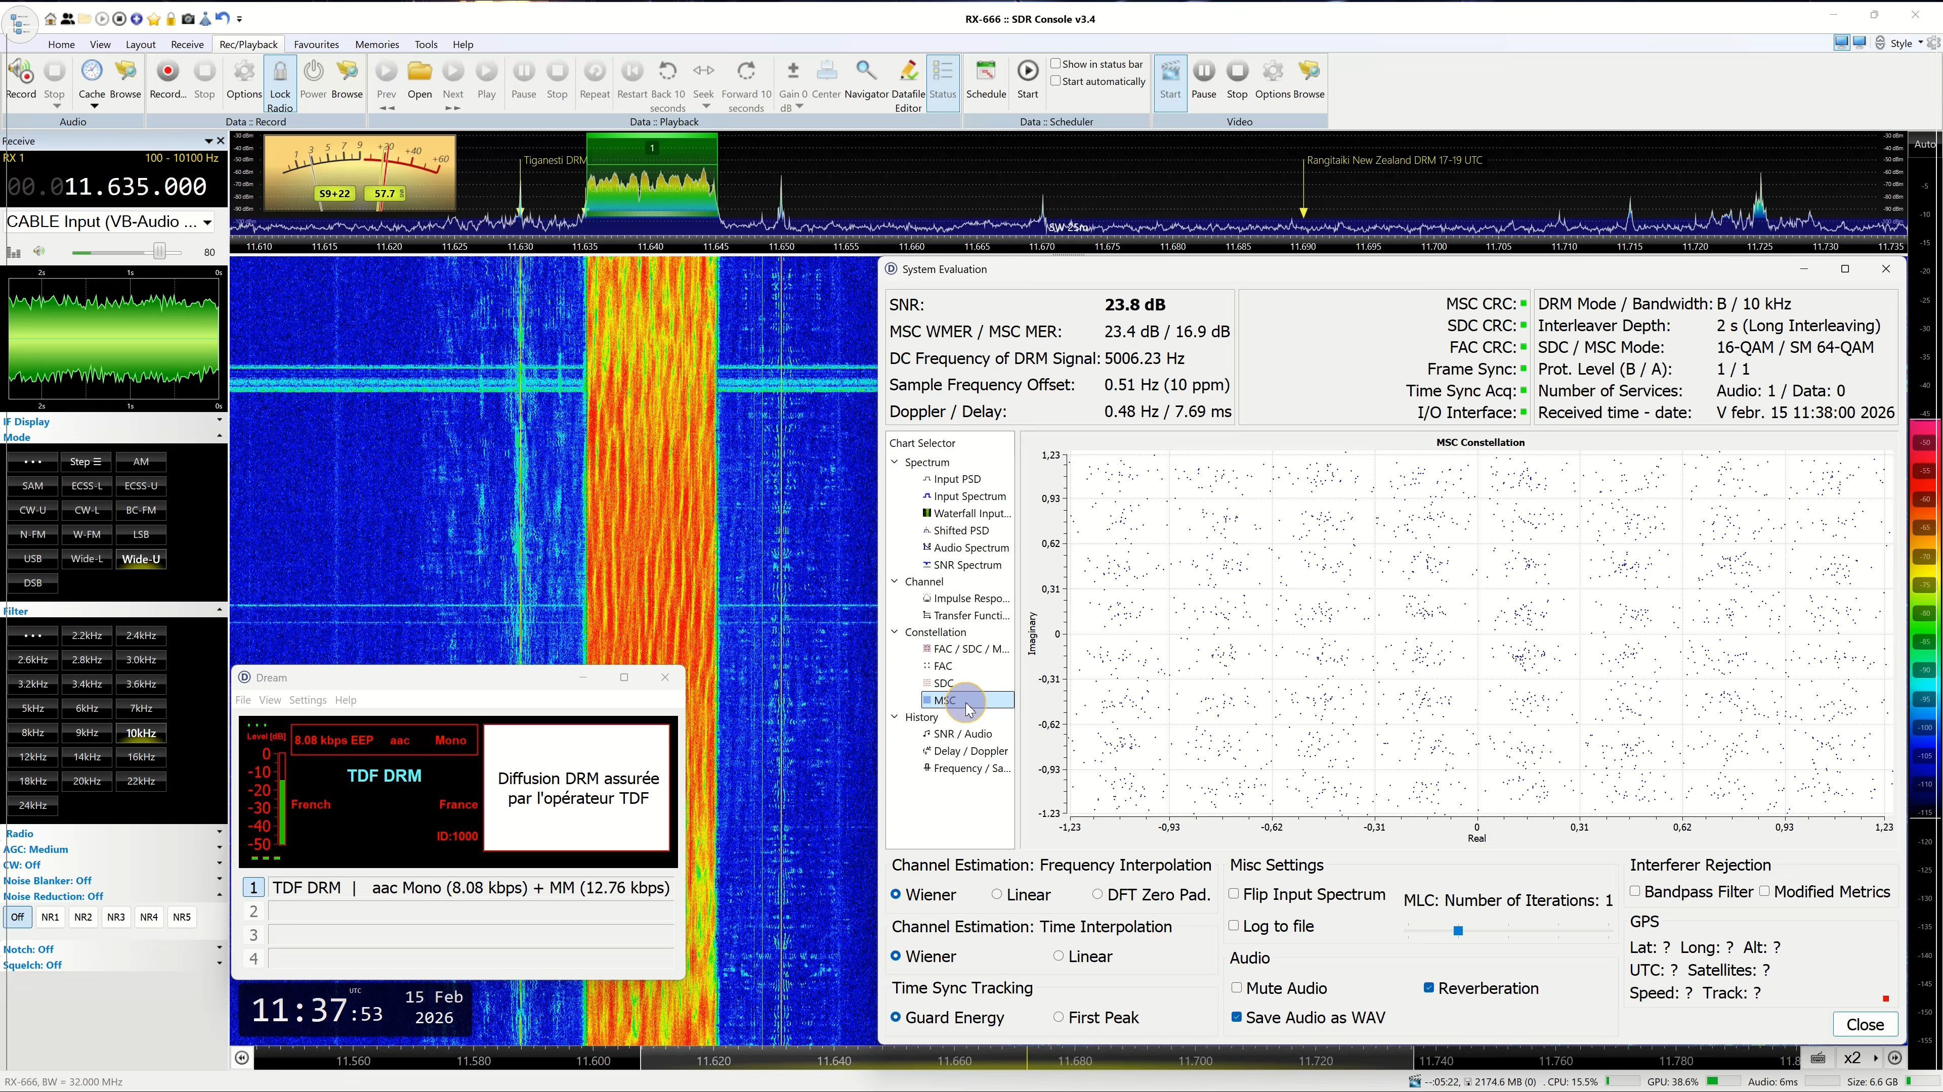This screenshot has width=1943, height=1092.
Task: Open the Favourites ribbon tab
Action: (316, 44)
